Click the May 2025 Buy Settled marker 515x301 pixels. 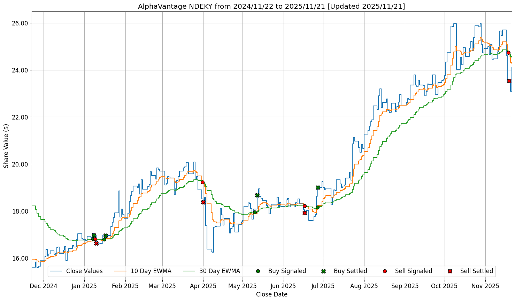(x=257, y=195)
